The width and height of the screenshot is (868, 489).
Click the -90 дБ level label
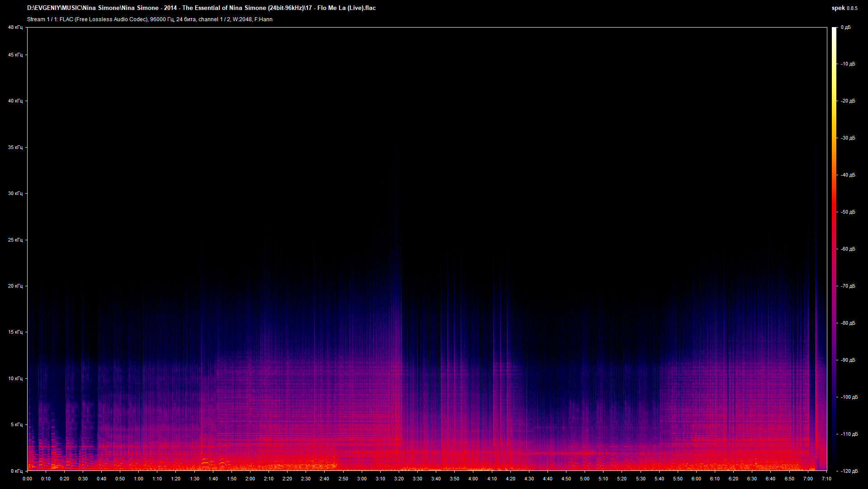tap(848, 360)
